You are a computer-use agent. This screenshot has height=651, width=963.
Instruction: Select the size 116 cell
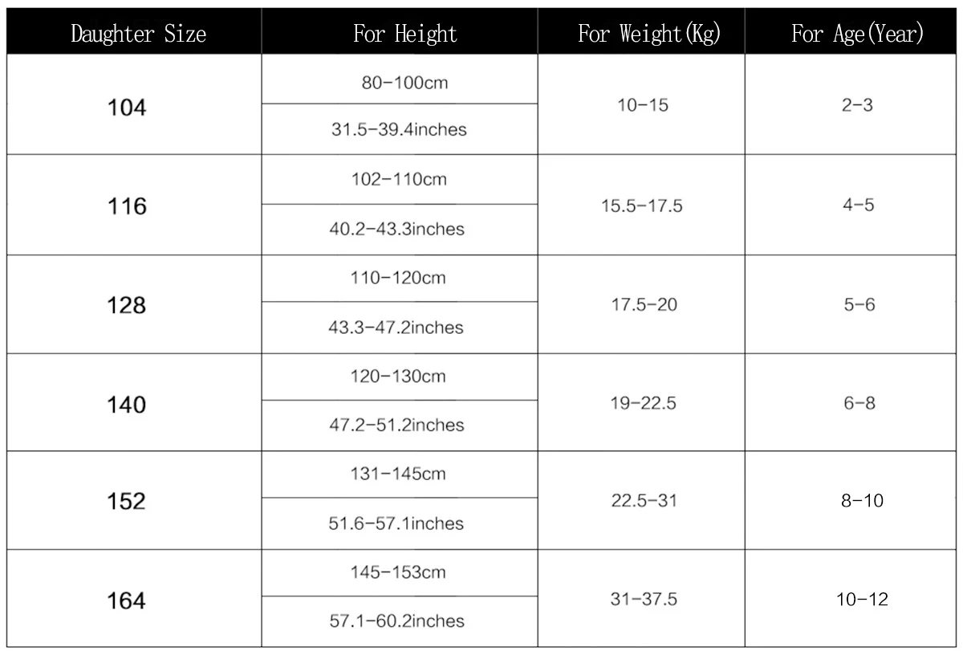click(127, 207)
